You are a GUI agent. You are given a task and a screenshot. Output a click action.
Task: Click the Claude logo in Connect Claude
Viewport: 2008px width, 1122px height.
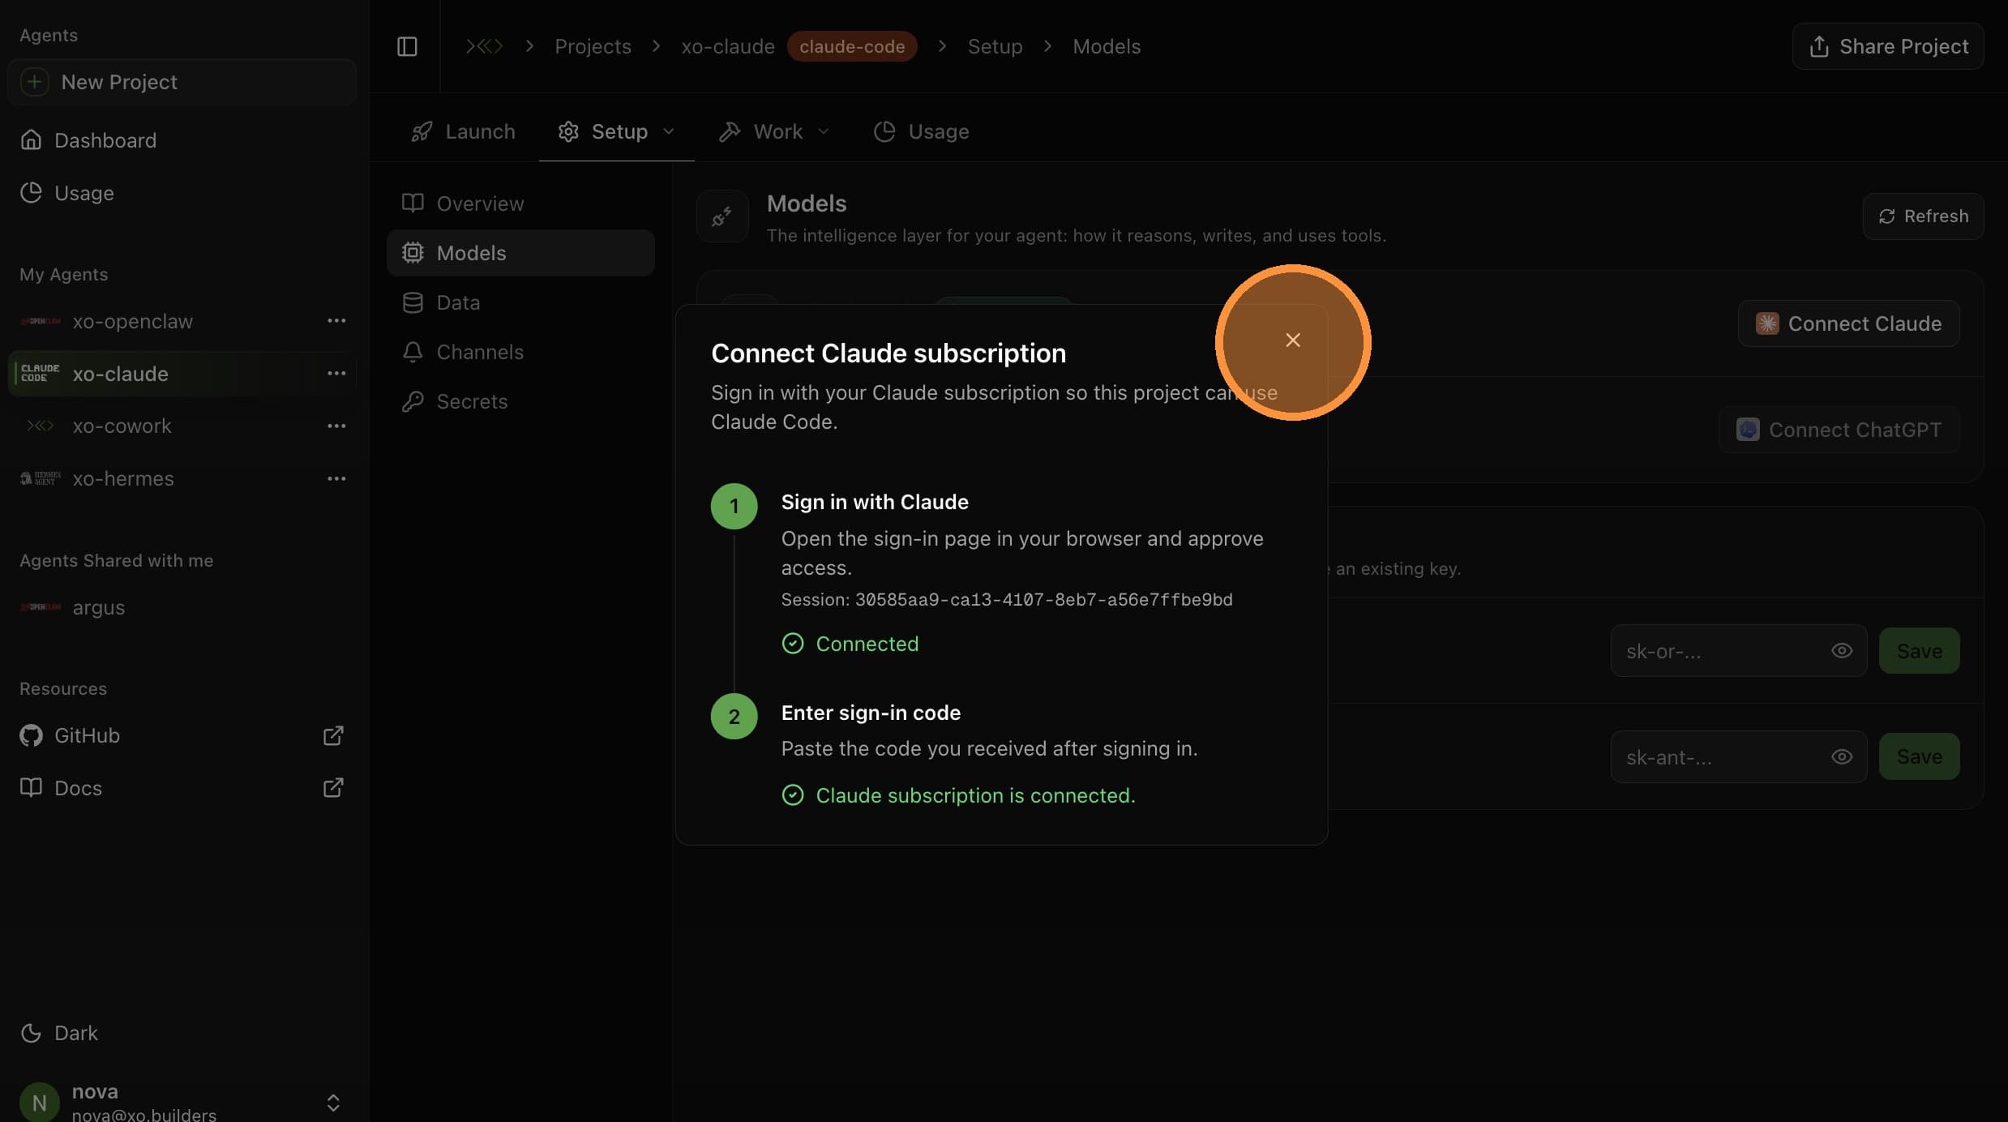pos(1766,323)
